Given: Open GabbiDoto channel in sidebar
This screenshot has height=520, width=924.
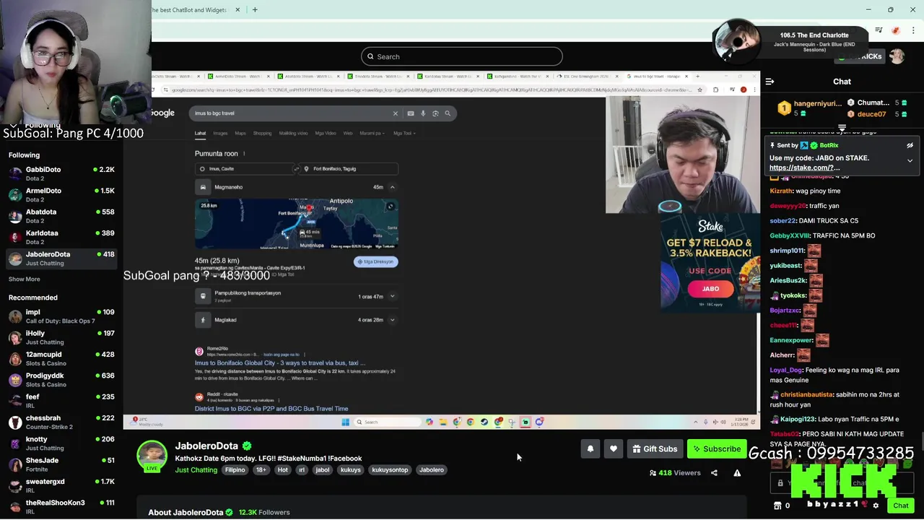Looking at the screenshot, I should tap(61, 174).
